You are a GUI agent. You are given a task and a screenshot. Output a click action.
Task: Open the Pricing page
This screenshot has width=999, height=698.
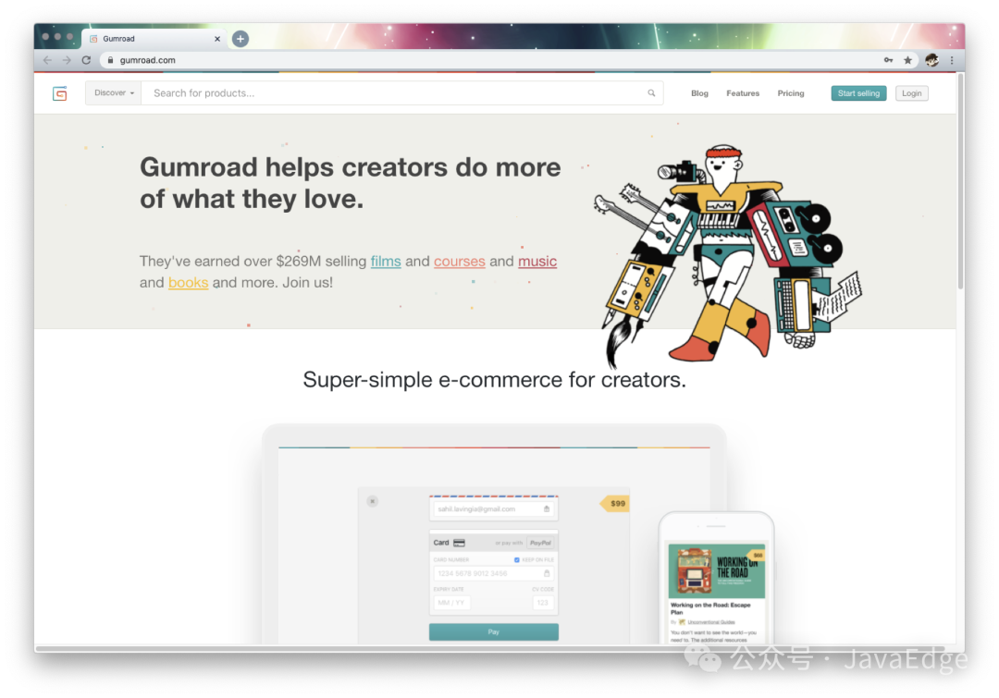[x=791, y=93]
